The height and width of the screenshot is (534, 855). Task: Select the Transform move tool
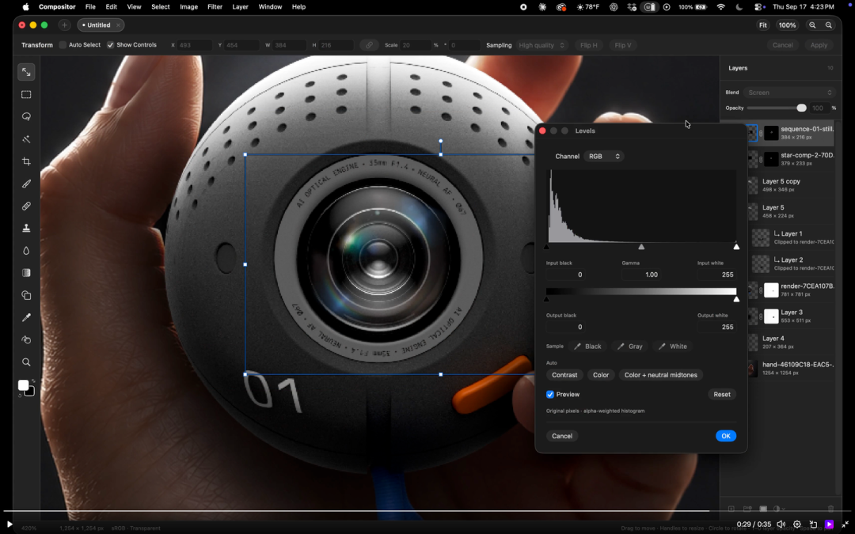point(26,72)
